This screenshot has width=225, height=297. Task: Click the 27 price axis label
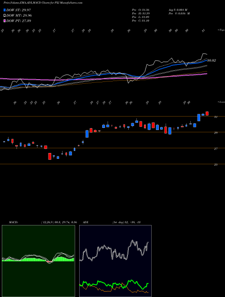click(216, 149)
